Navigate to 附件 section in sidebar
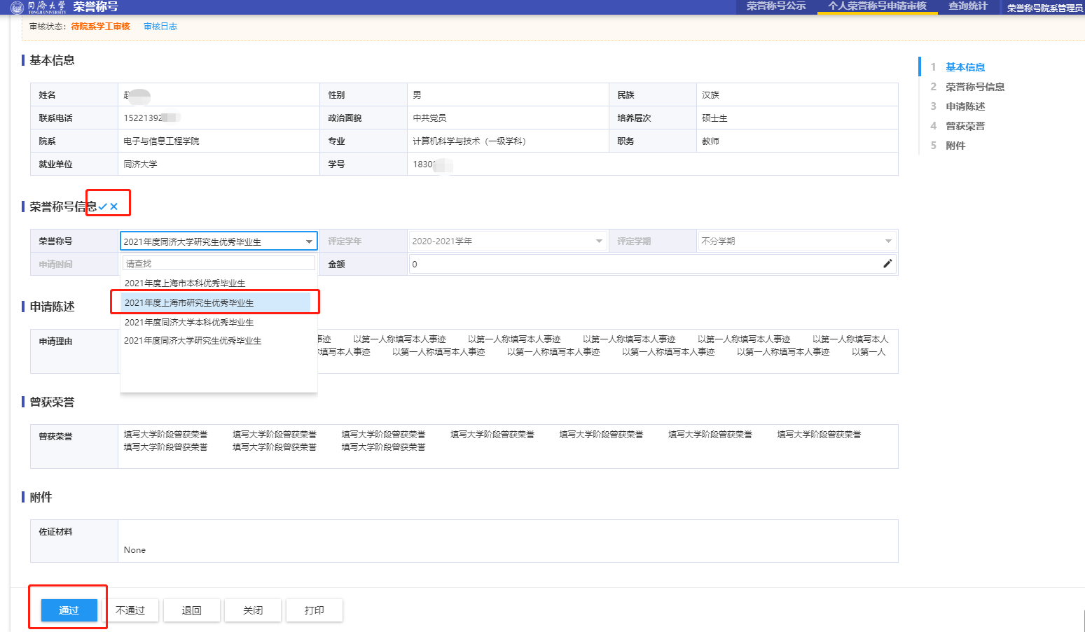This screenshot has height=632, width=1085. click(x=955, y=146)
